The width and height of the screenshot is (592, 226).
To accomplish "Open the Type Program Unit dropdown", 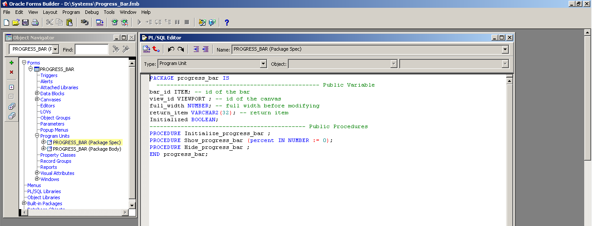I will click(263, 64).
